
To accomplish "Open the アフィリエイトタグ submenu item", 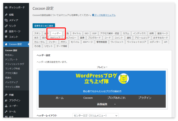I will [x=14, y=64].
